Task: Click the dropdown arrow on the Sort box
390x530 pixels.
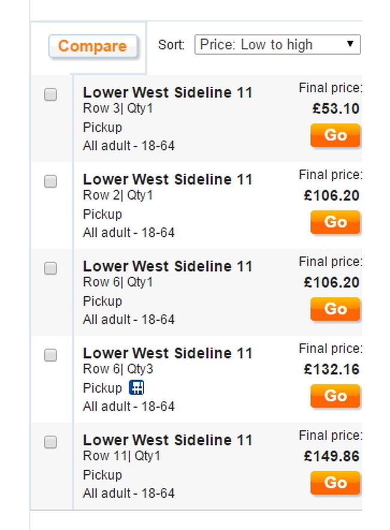Action: (x=350, y=44)
